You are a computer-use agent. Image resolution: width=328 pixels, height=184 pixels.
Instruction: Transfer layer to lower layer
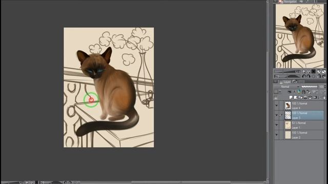[x=305, y=98]
